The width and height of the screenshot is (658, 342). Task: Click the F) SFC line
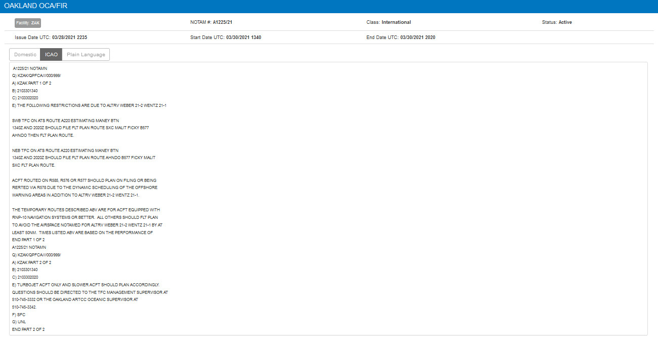(x=19, y=315)
